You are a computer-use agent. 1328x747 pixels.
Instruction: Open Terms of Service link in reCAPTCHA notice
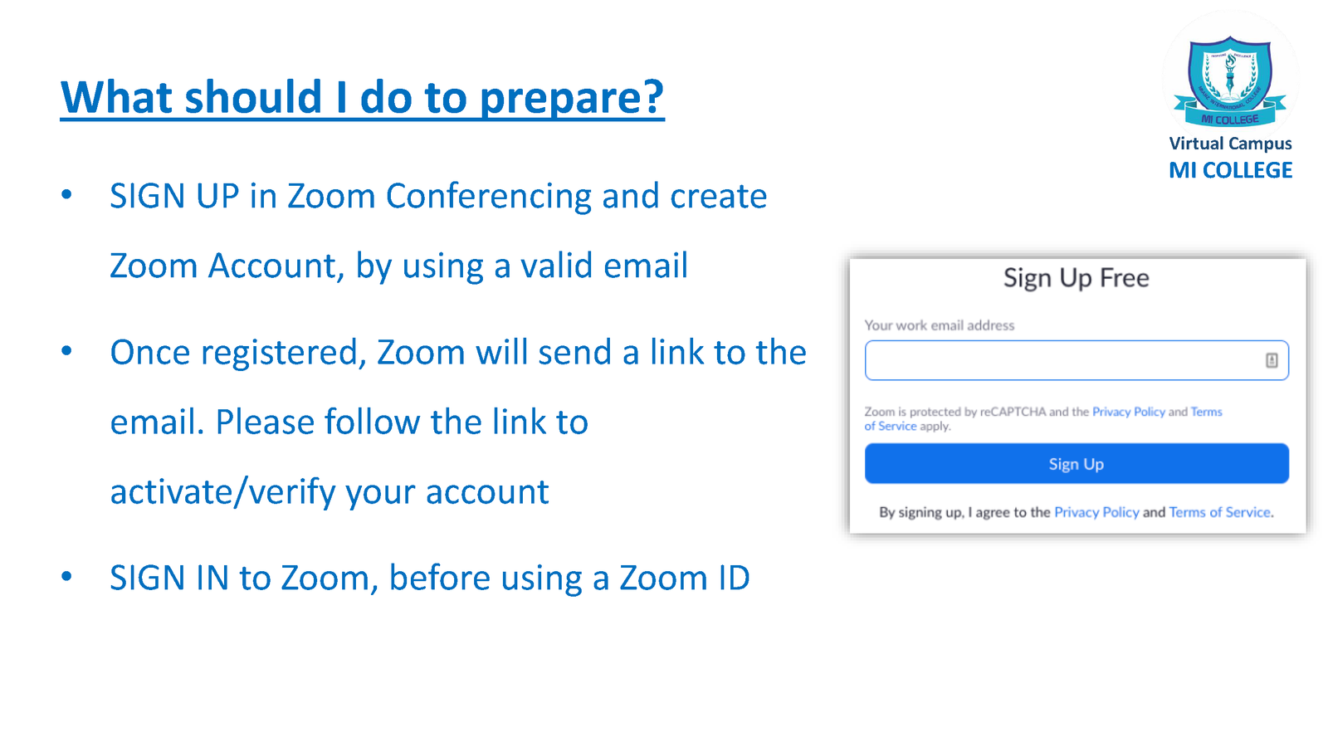pyautogui.click(x=1043, y=418)
